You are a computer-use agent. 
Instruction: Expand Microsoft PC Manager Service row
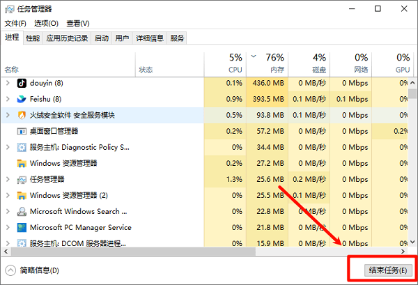8,227
